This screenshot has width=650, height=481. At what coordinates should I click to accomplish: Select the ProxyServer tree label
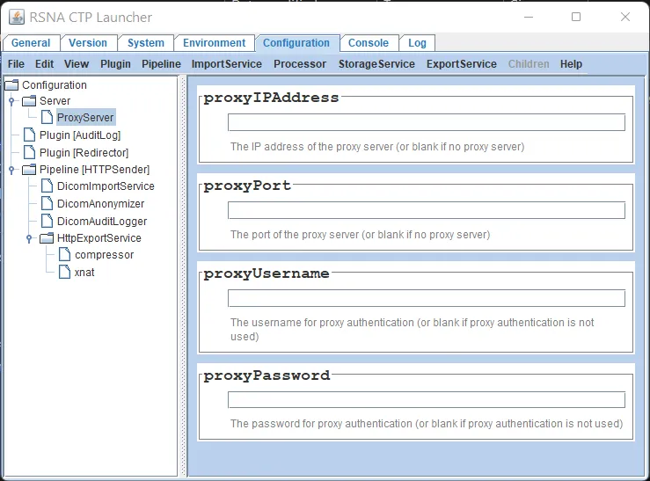click(x=85, y=117)
